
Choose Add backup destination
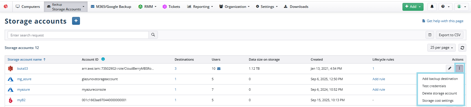point(440,79)
